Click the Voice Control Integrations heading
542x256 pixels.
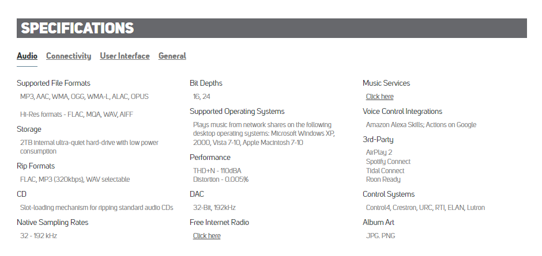(x=402, y=112)
